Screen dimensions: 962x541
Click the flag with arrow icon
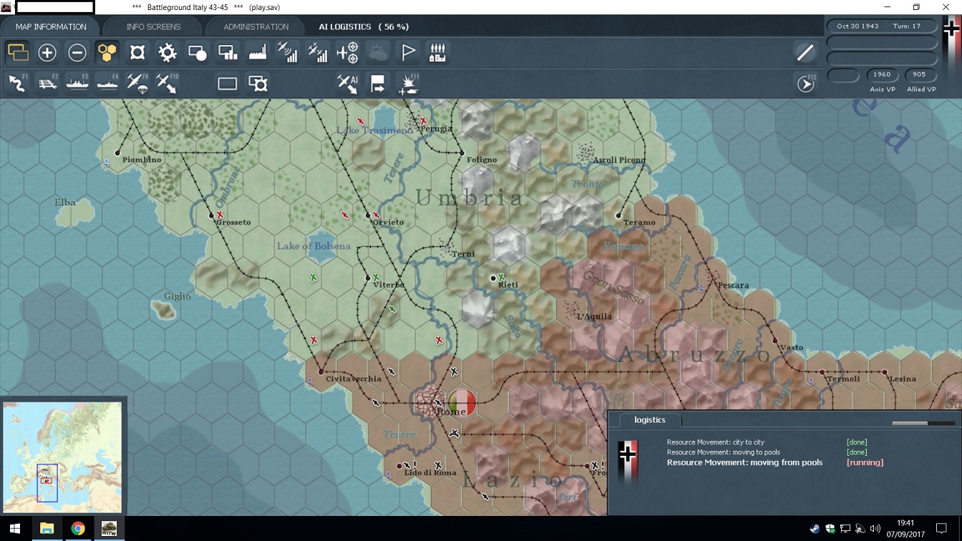pyautogui.click(x=378, y=84)
